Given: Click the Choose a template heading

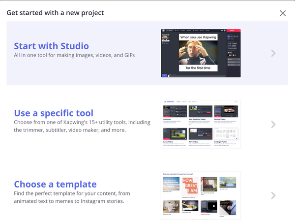Looking at the screenshot, I should [x=55, y=184].
